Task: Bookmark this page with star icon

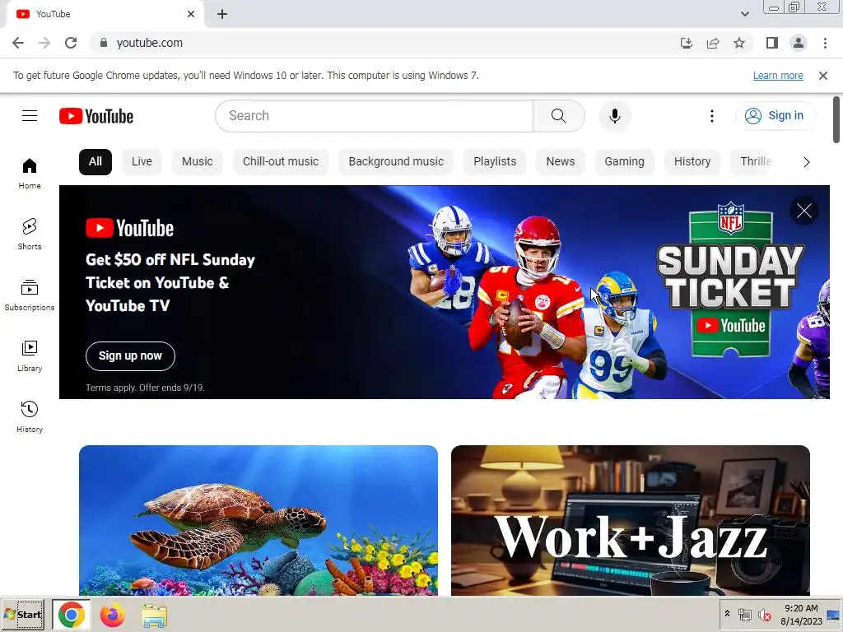Action: click(739, 43)
